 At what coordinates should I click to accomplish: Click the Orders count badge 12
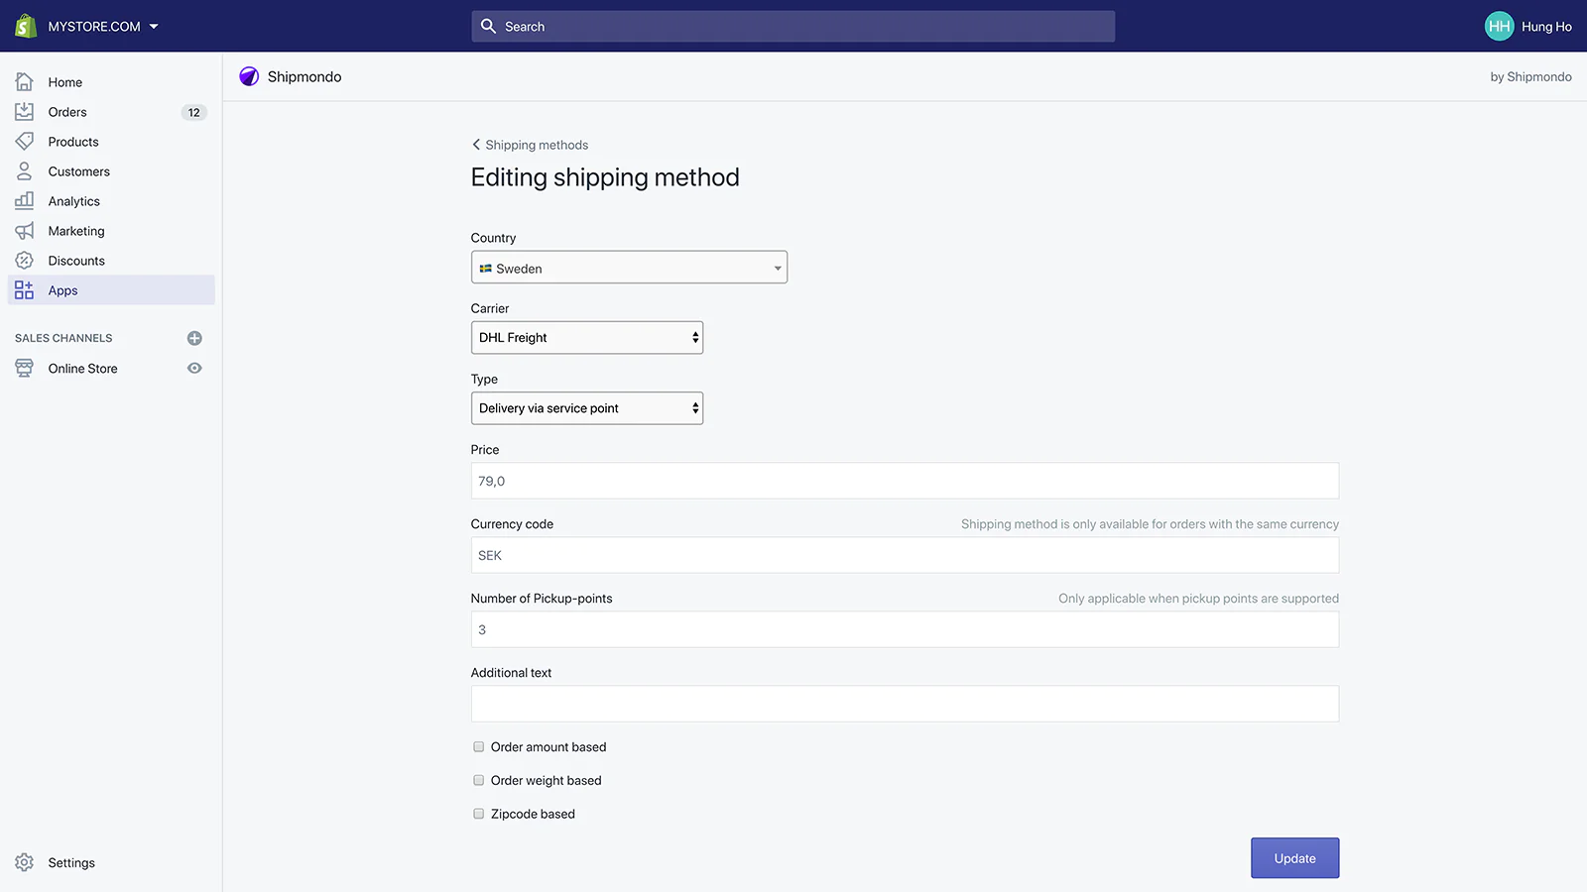(x=193, y=112)
